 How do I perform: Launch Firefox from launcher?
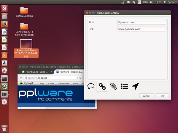click(4, 24)
